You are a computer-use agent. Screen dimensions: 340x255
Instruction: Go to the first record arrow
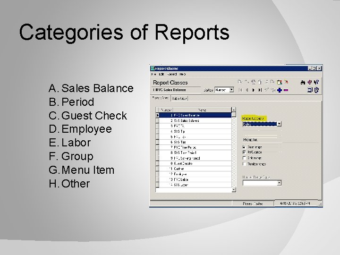240,90
